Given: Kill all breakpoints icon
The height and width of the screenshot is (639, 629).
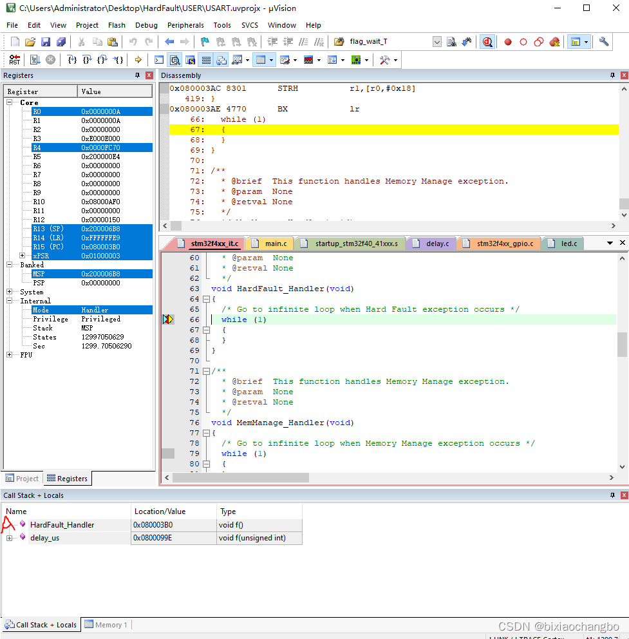Looking at the screenshot, I should tap(554, 42).
